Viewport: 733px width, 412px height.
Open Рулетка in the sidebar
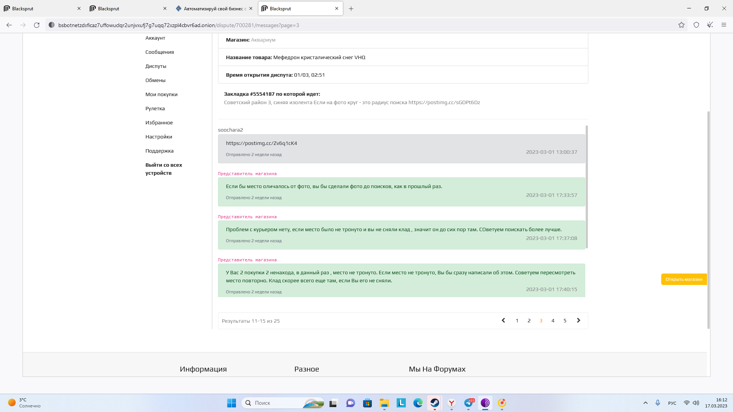click(x=155, y=108)
